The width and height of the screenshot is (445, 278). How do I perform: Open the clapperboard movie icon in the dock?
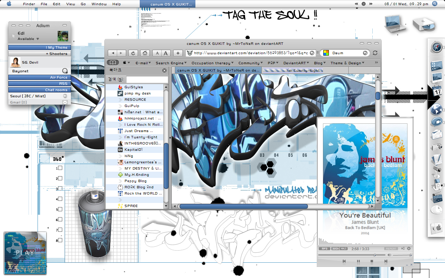tap(437, 197)
